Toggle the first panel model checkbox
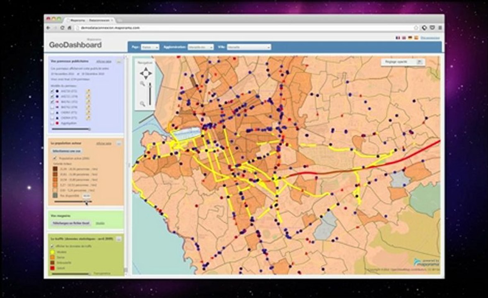The height and width of the screenshot is (298, 488). [52, 91]
